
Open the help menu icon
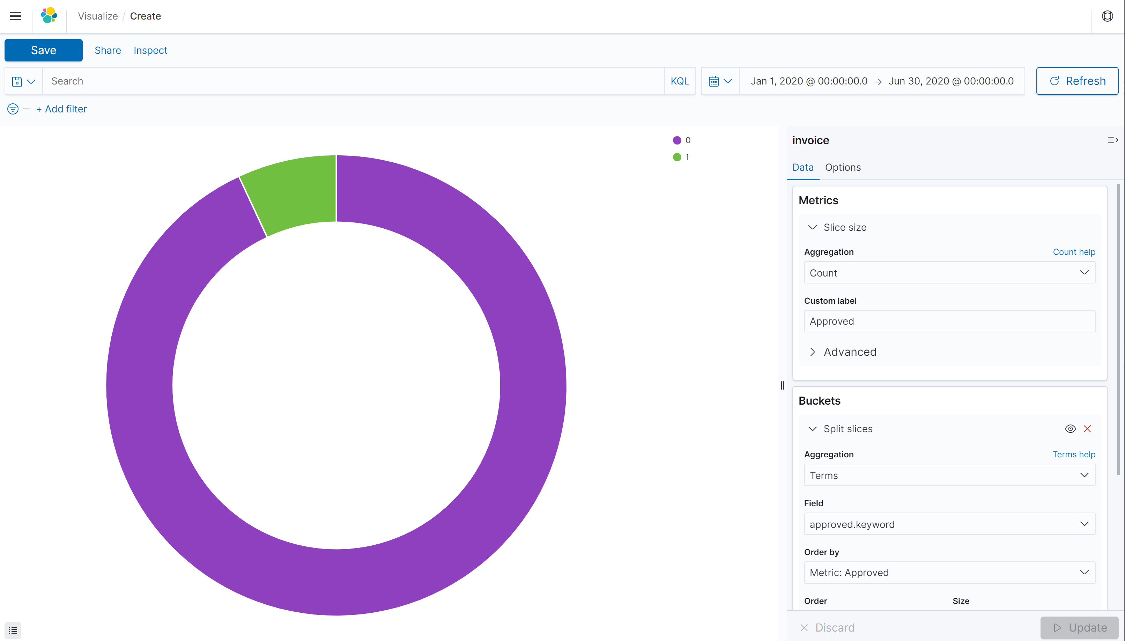click(x=1107, y=16)
